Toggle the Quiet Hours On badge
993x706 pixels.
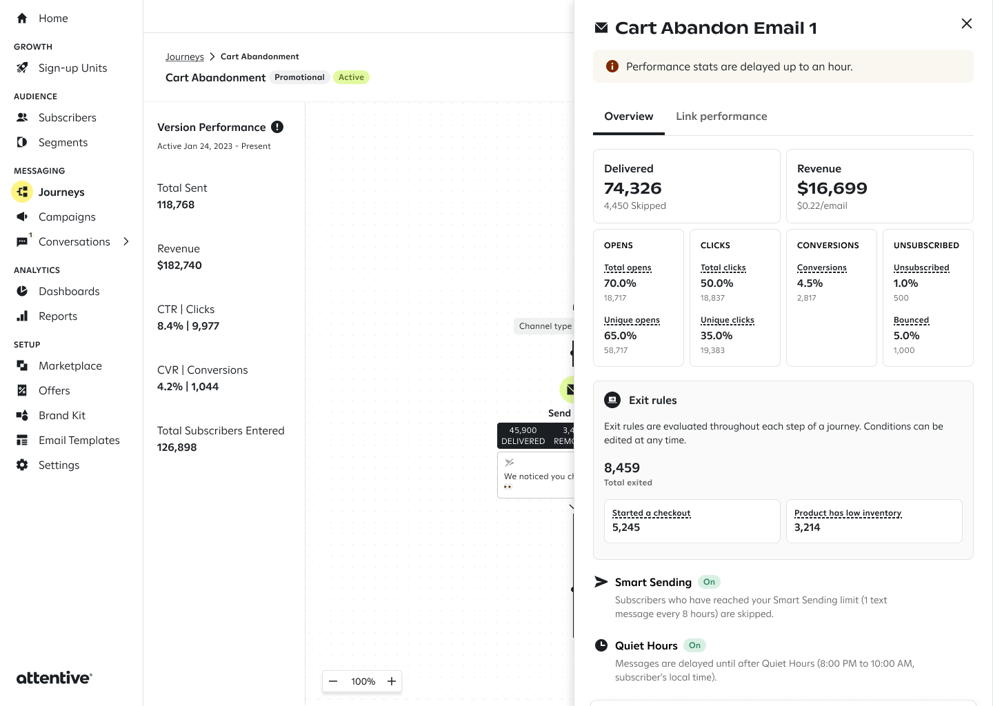coord(694,645)
